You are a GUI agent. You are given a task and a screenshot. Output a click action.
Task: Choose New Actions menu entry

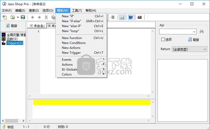pyautogui.click(x=81, y=48)
